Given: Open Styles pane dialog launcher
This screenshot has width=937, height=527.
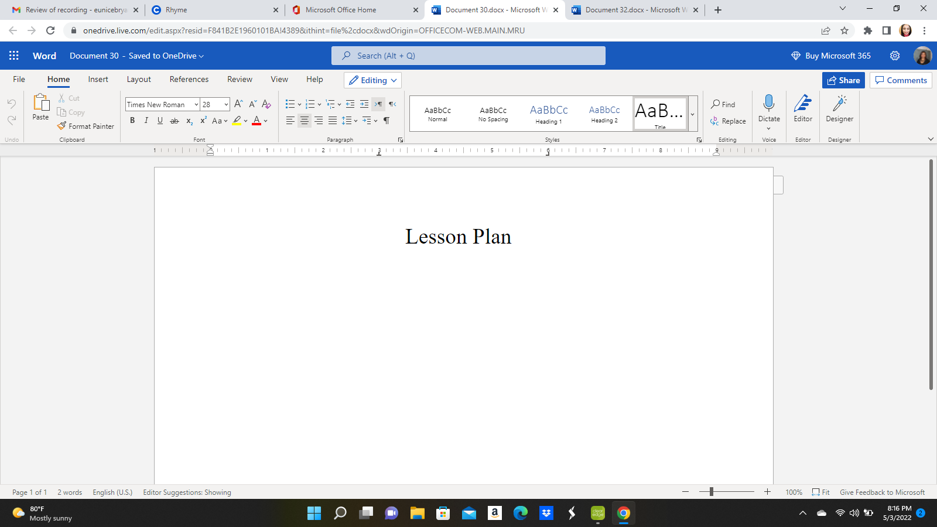Looking at the screenshot, I should (x=699, y=140).
